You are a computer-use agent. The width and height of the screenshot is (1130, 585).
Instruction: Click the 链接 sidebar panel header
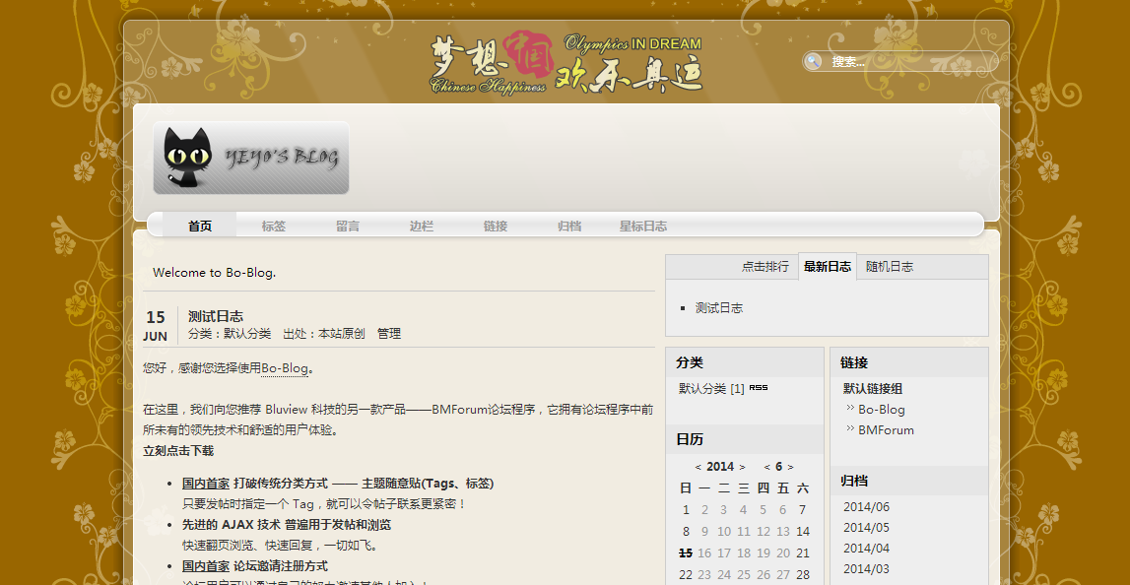click(908, 362)
